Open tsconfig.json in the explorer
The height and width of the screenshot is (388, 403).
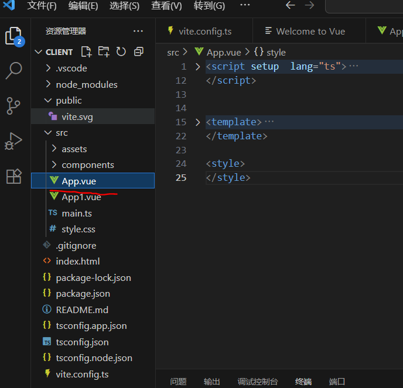click(x=93, y=342)
